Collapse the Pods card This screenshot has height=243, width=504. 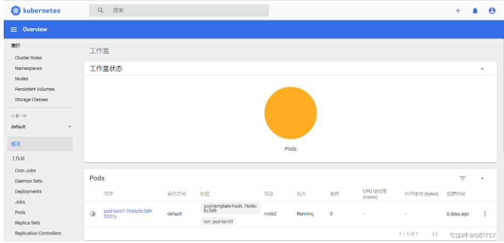(482, 178)
